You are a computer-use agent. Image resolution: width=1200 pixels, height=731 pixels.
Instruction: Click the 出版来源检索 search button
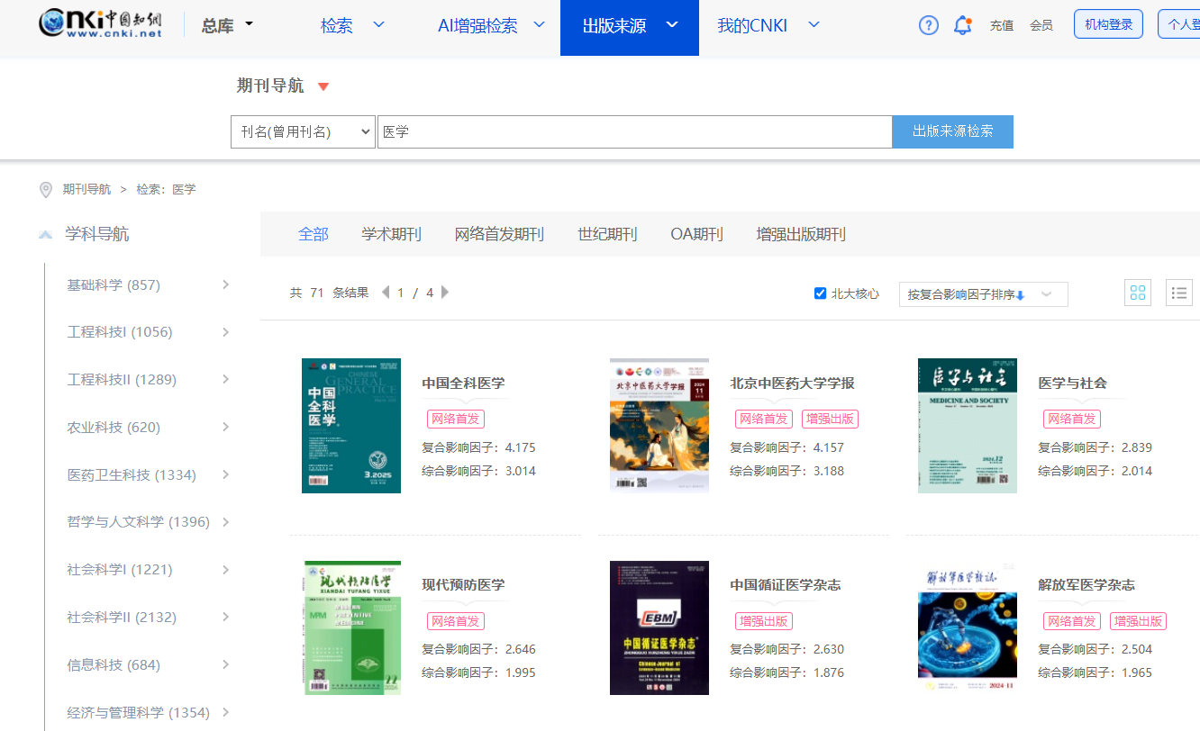click(x=952, y=131)
